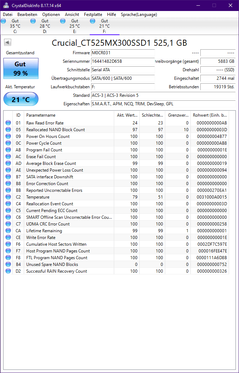This screenshot has width=239, height=373.
Task: Click status icon of Cumulative Host Sectors Written
Action: tap(8, 244)
